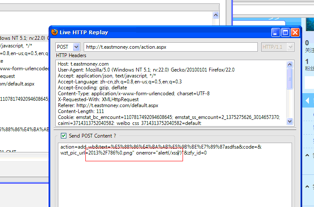Open the disabled HTTP/1.1 version dropdown

point(290,47)
